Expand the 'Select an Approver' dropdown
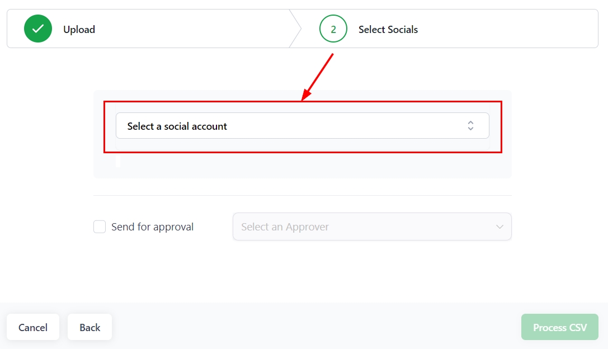Screen dimensions: 608x349 pyautogui.click(x=372, y=227)
